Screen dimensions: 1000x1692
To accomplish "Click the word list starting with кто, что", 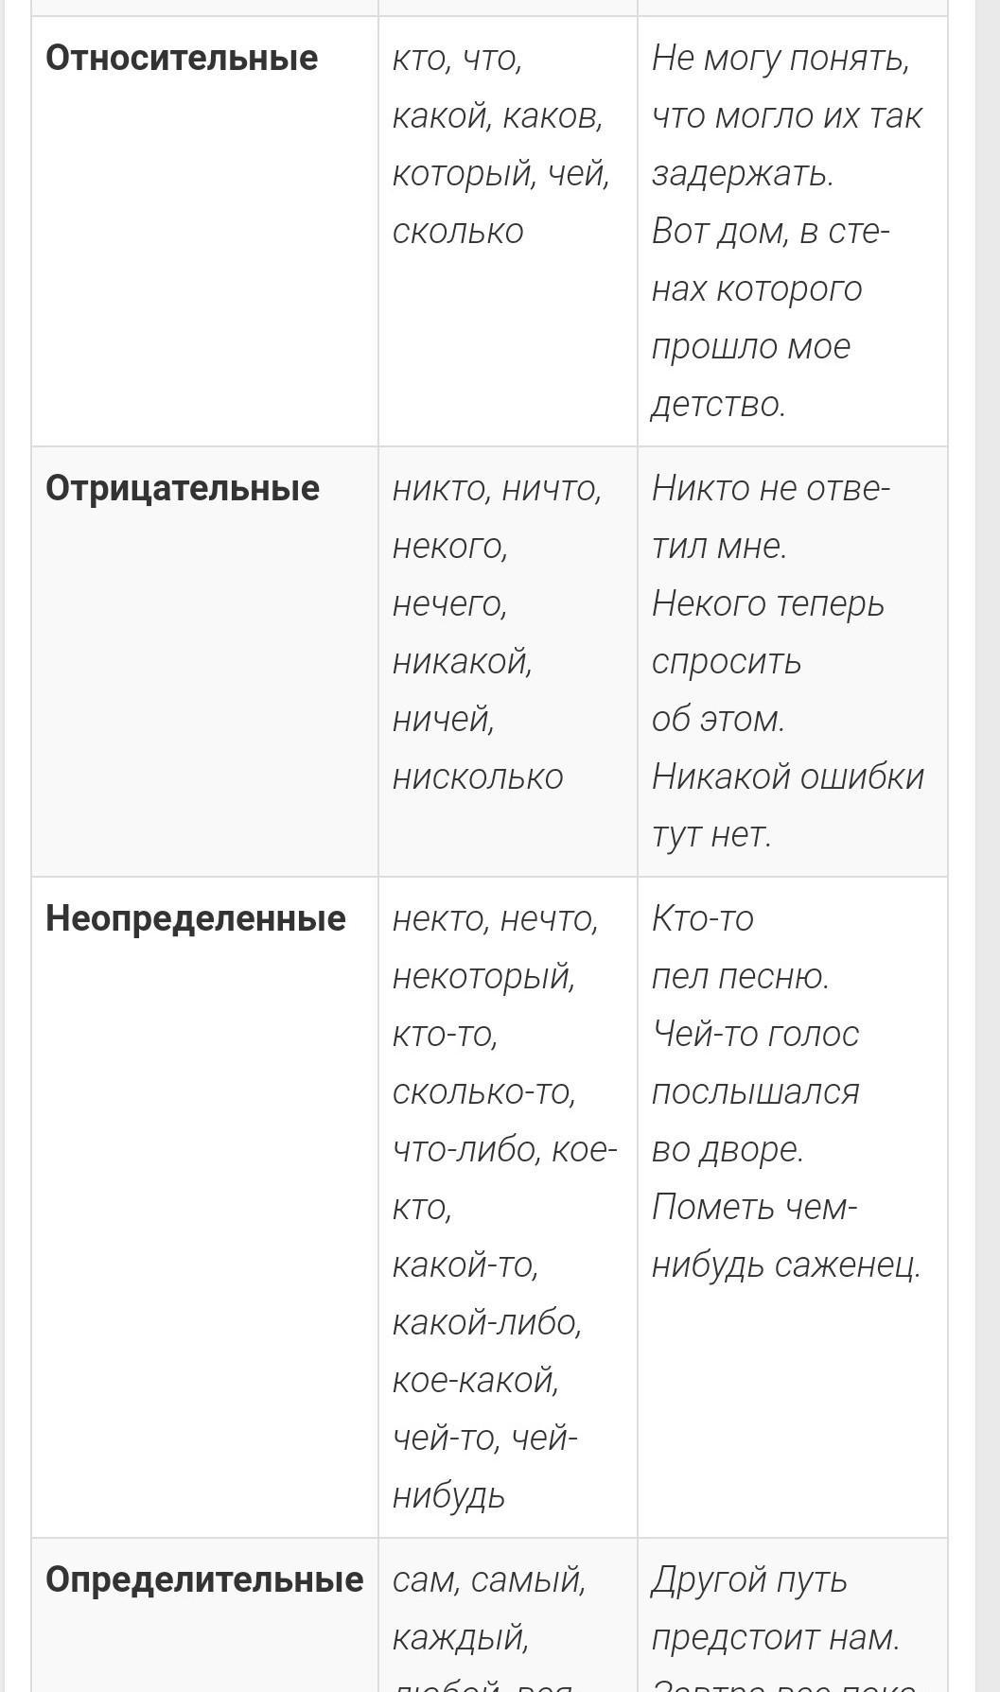I will pos(501,145).
